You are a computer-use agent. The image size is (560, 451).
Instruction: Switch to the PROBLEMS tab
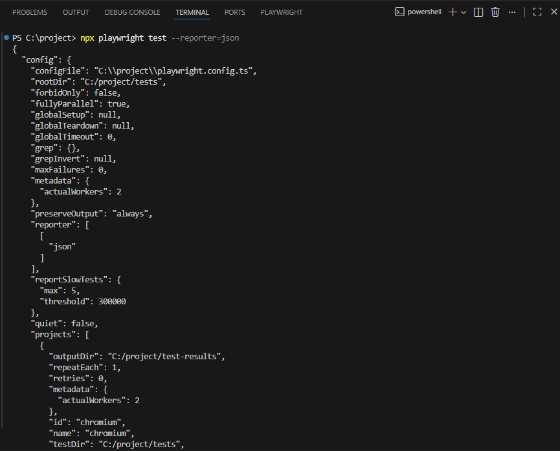pos(29,12)
